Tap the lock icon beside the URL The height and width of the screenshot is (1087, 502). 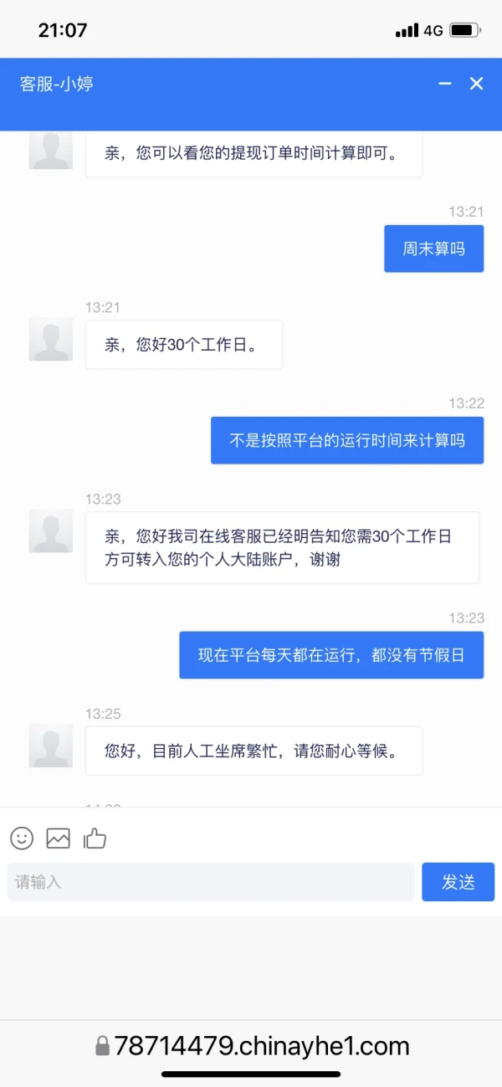pyautogui.click(x=102, y=1046)
